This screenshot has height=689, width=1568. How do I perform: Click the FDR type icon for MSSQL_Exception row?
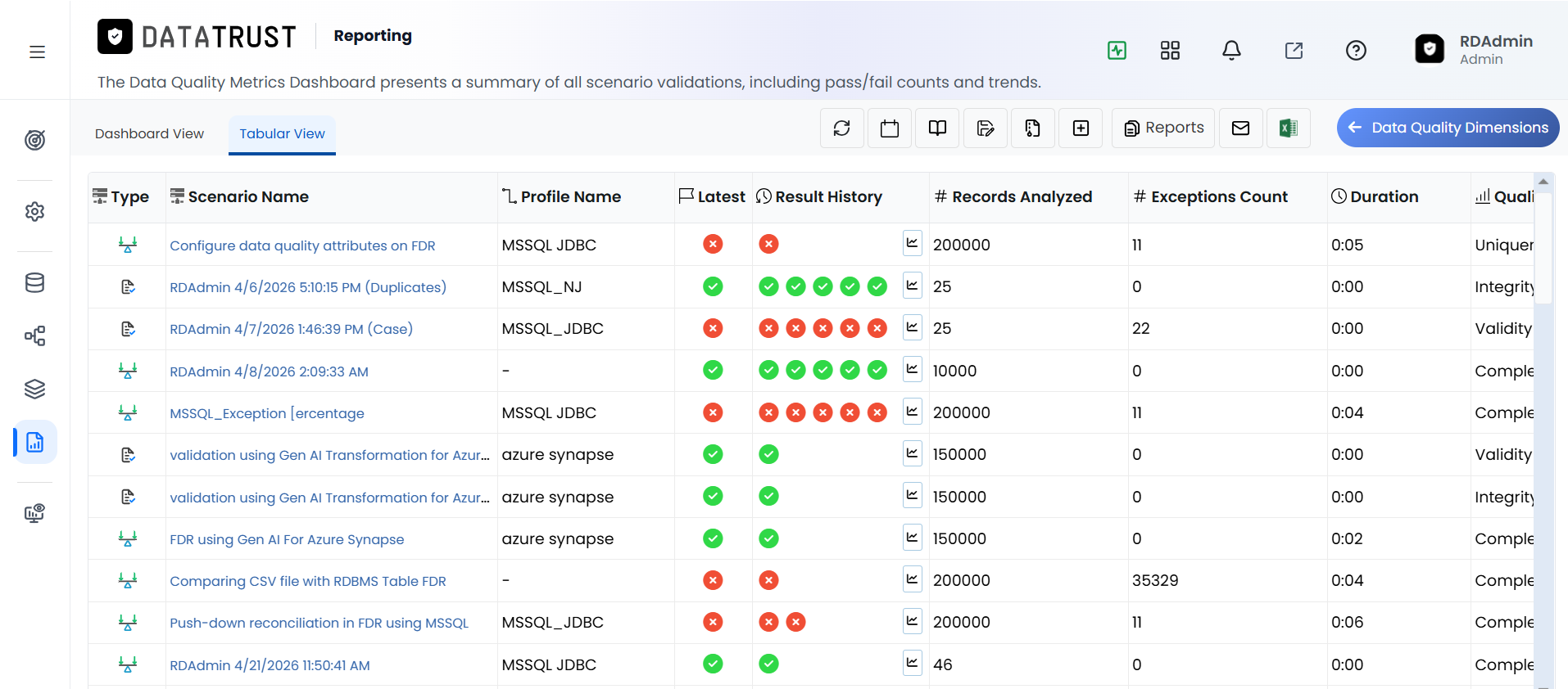tap(128, 412)
